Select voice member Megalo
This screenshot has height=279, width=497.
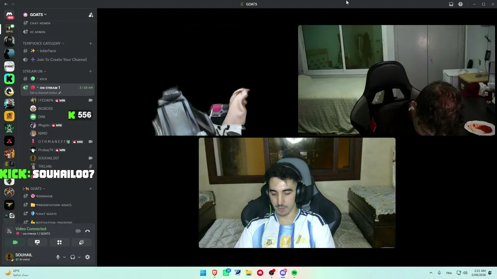[62, 125]
